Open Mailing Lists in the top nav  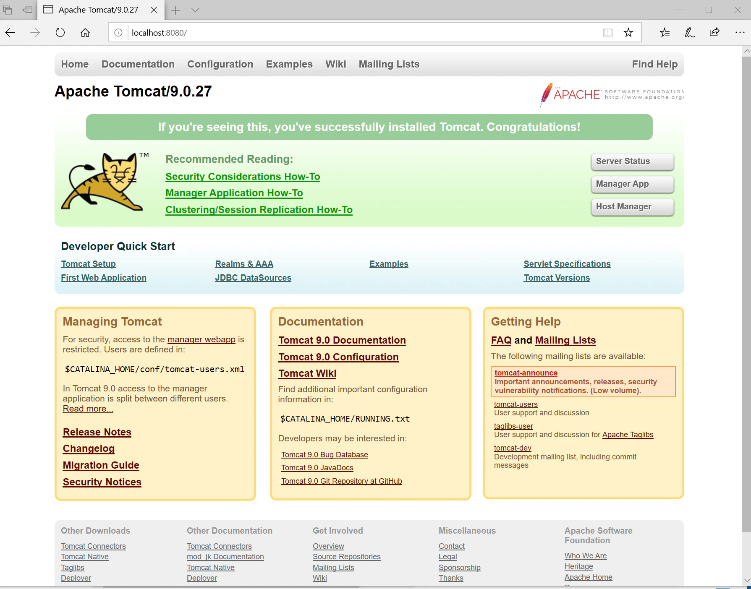[389, 64]
